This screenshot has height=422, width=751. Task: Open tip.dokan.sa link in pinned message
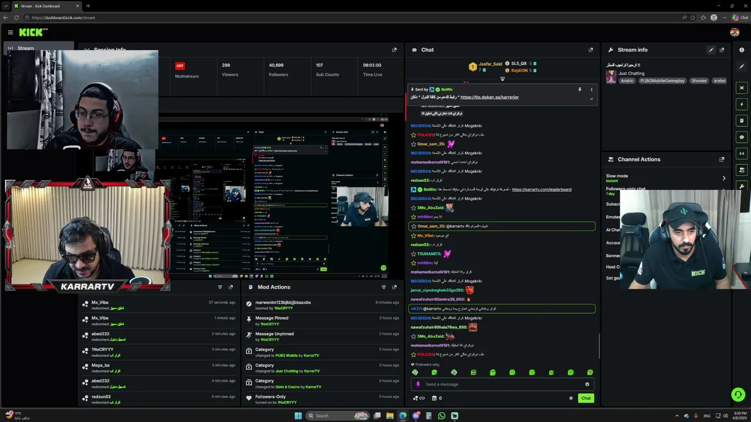point(489,97)
